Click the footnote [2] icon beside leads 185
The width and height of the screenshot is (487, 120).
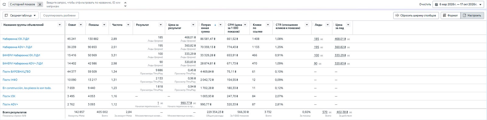pos(322,39)
